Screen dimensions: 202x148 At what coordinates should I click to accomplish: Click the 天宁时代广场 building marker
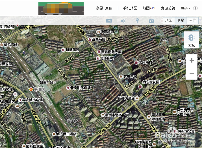pyautogui.click(x=68, y=88)
